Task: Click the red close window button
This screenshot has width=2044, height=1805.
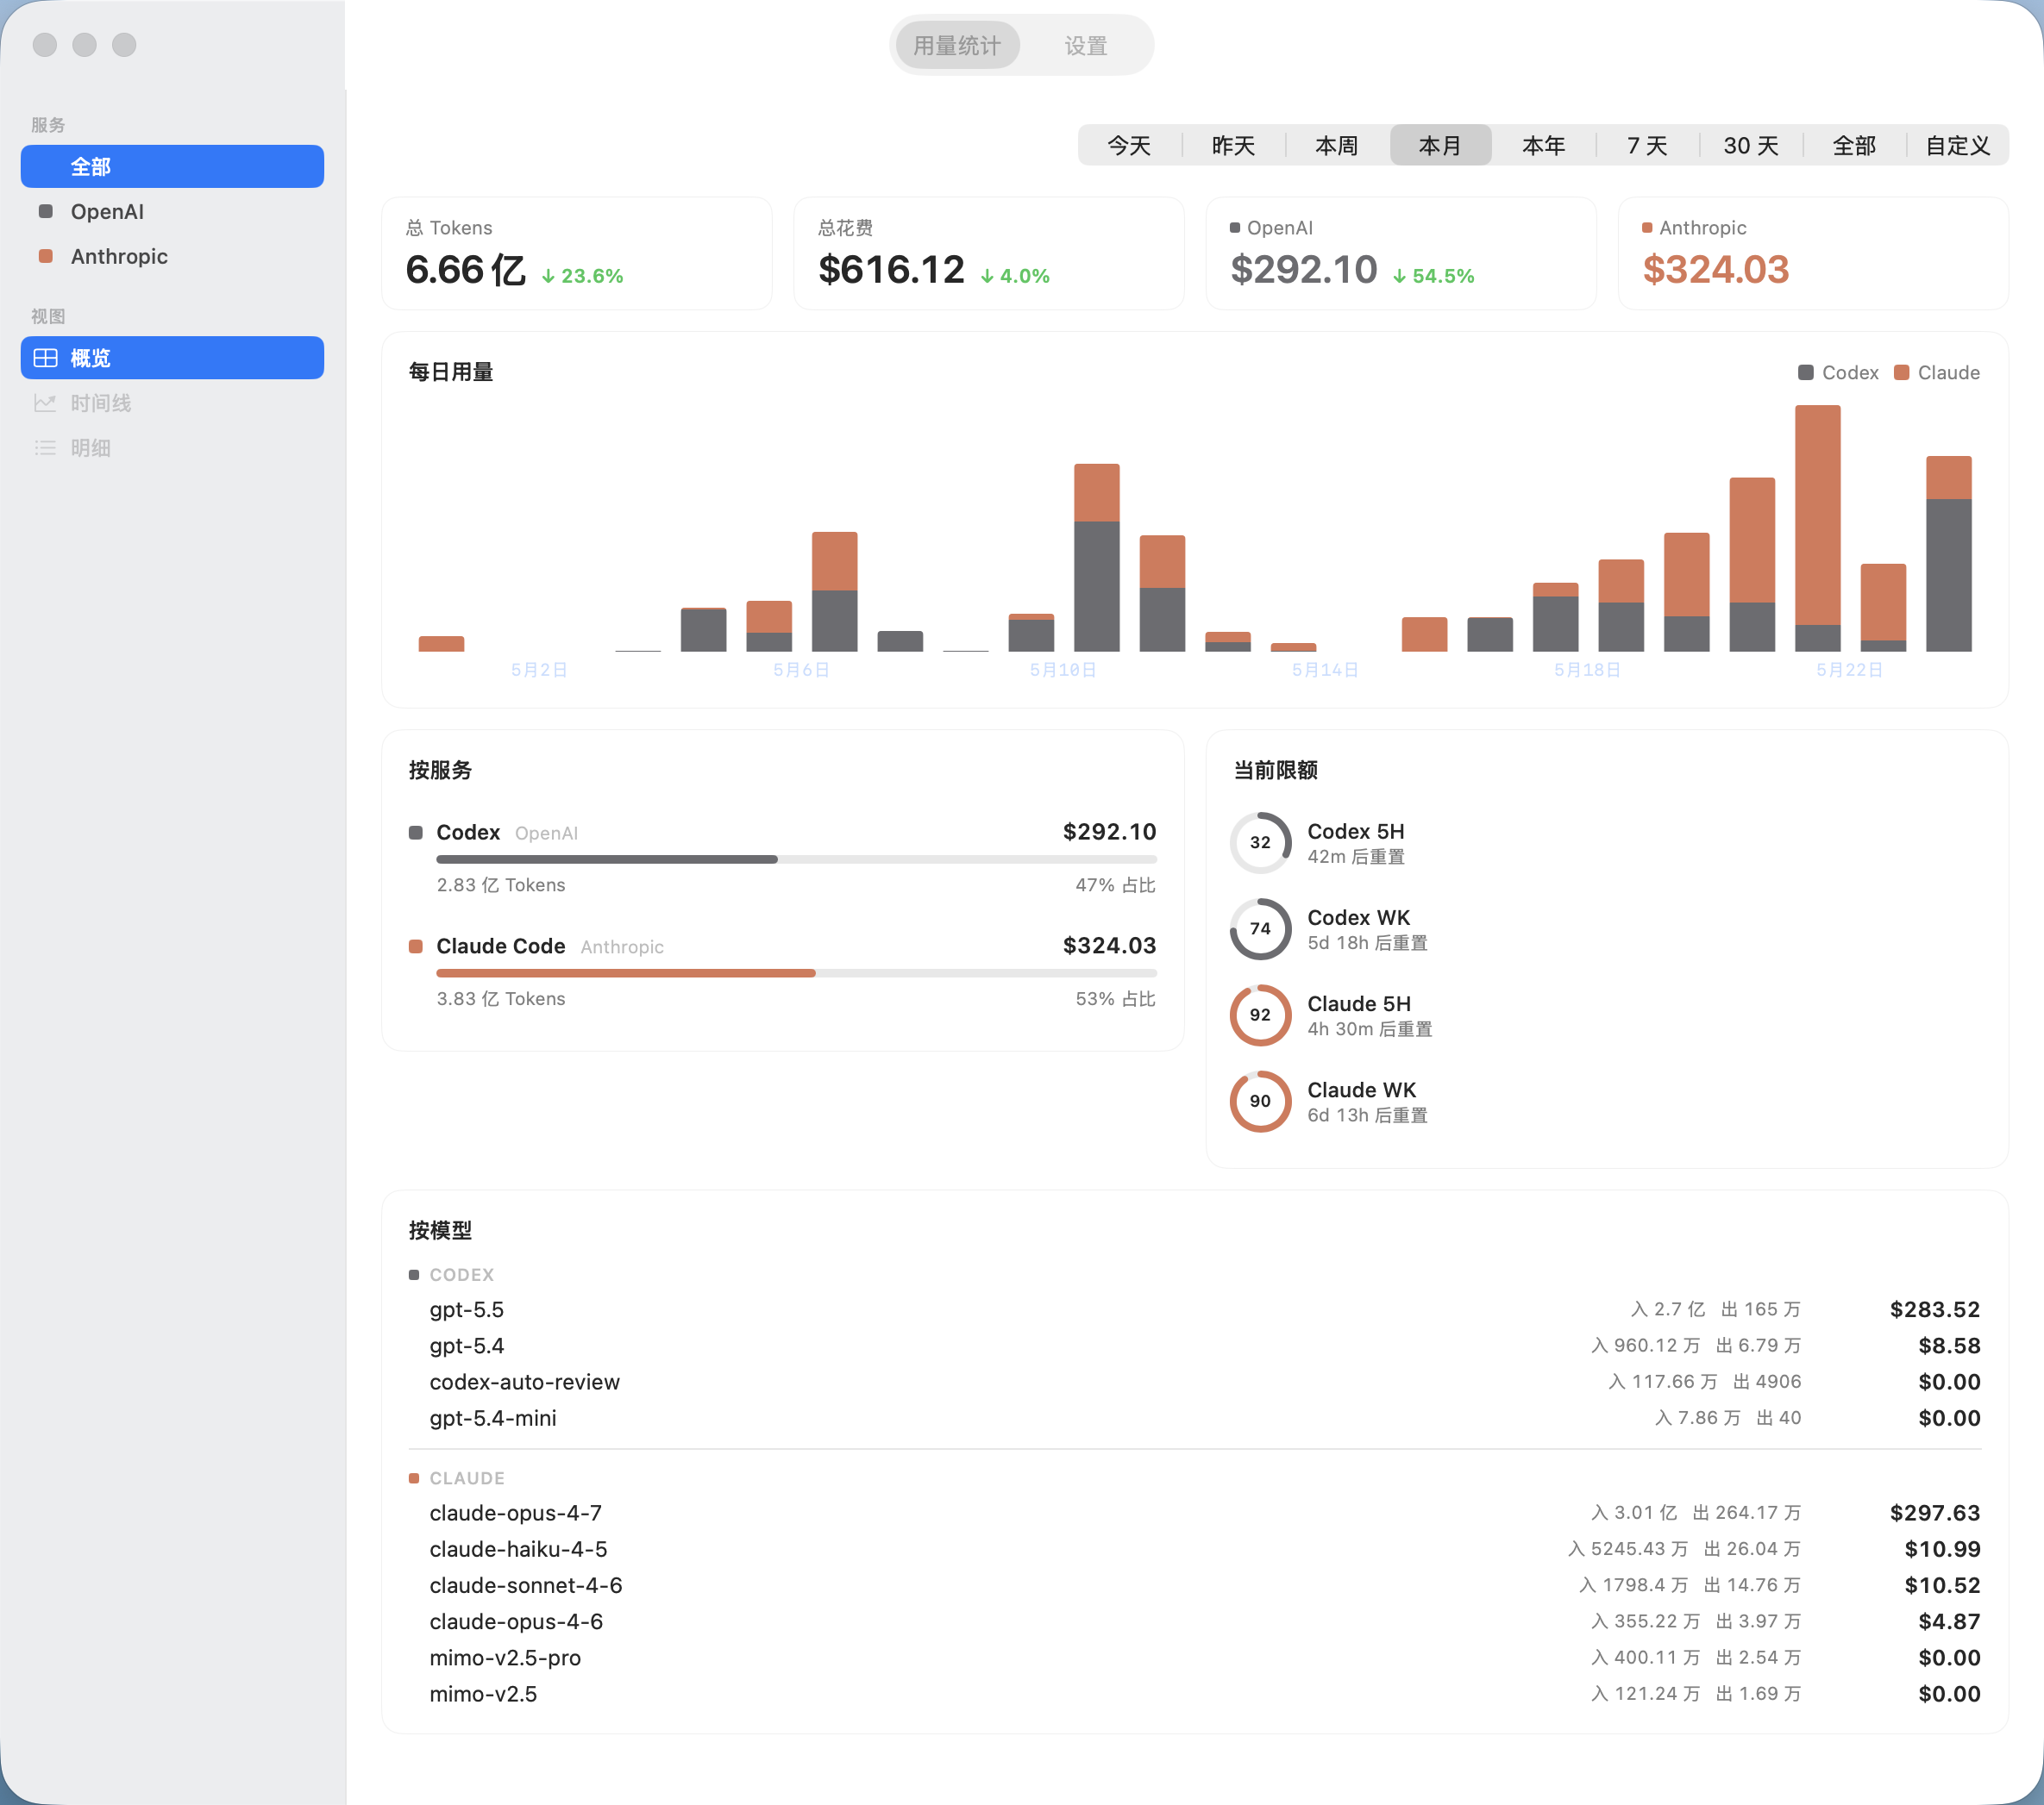Action: (45, 45)
